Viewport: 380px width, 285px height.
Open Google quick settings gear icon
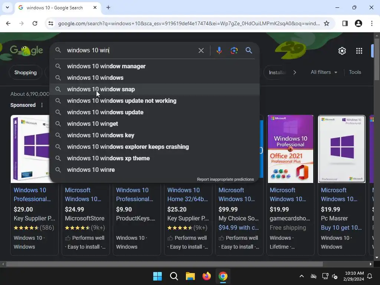point(342,51)
